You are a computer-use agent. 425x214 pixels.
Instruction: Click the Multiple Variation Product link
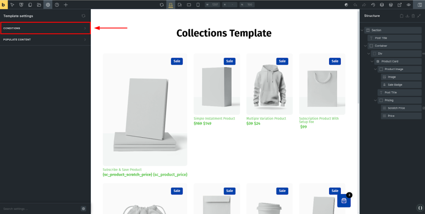[266, 119]
